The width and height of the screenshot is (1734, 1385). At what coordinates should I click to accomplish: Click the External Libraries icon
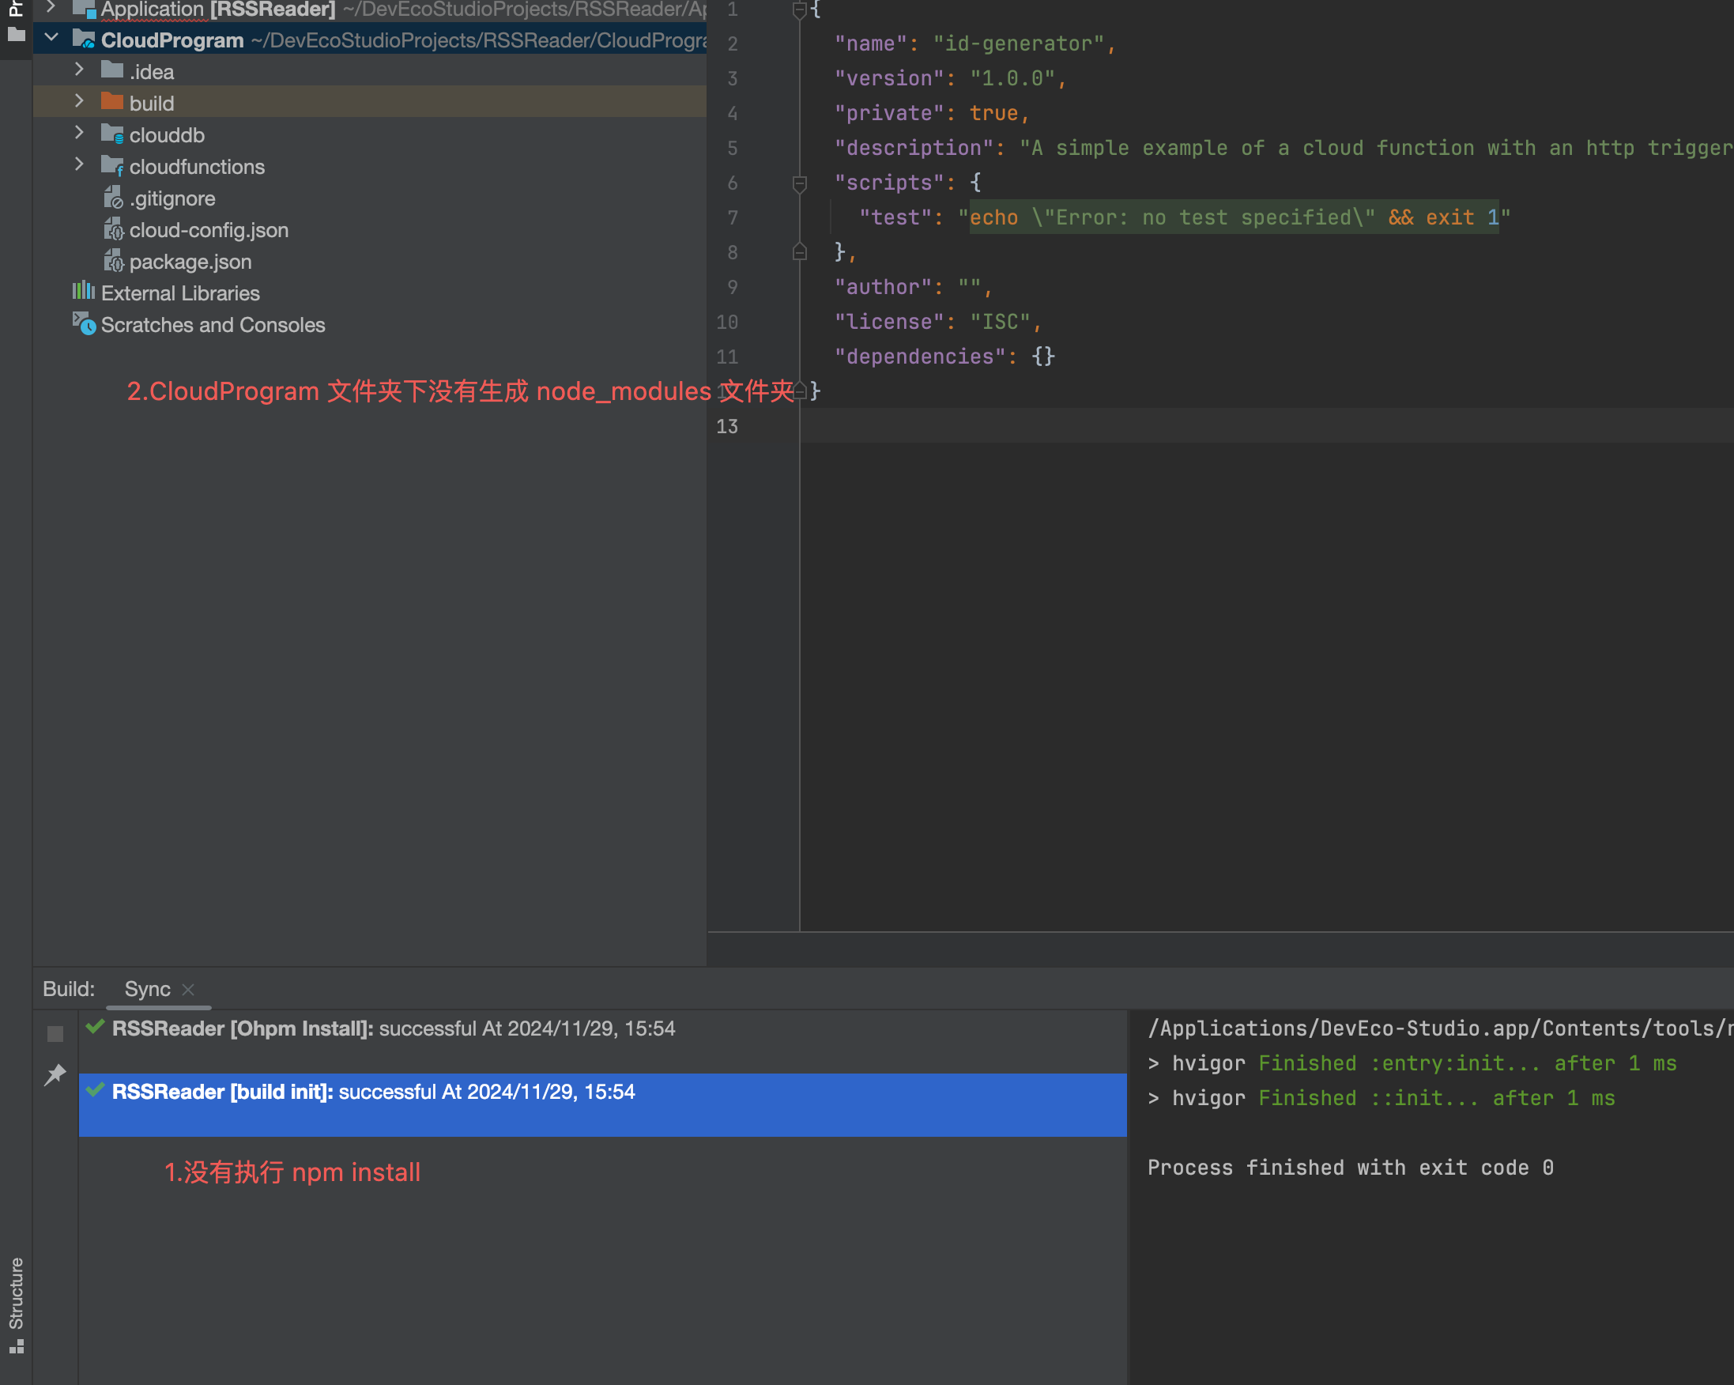coord(84,292)
